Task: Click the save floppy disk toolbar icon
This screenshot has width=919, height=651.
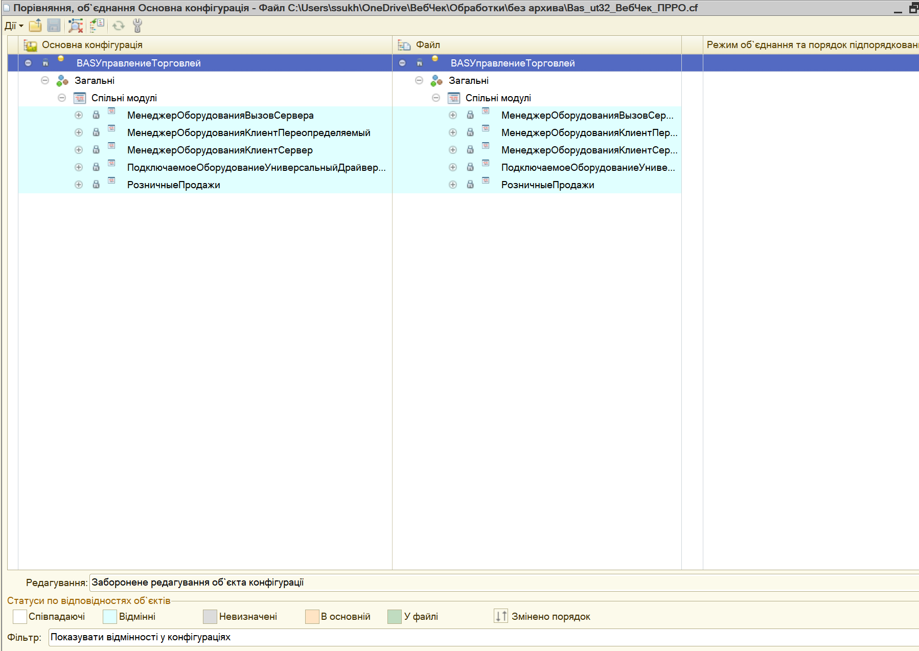Action: [x=54, y=26]
